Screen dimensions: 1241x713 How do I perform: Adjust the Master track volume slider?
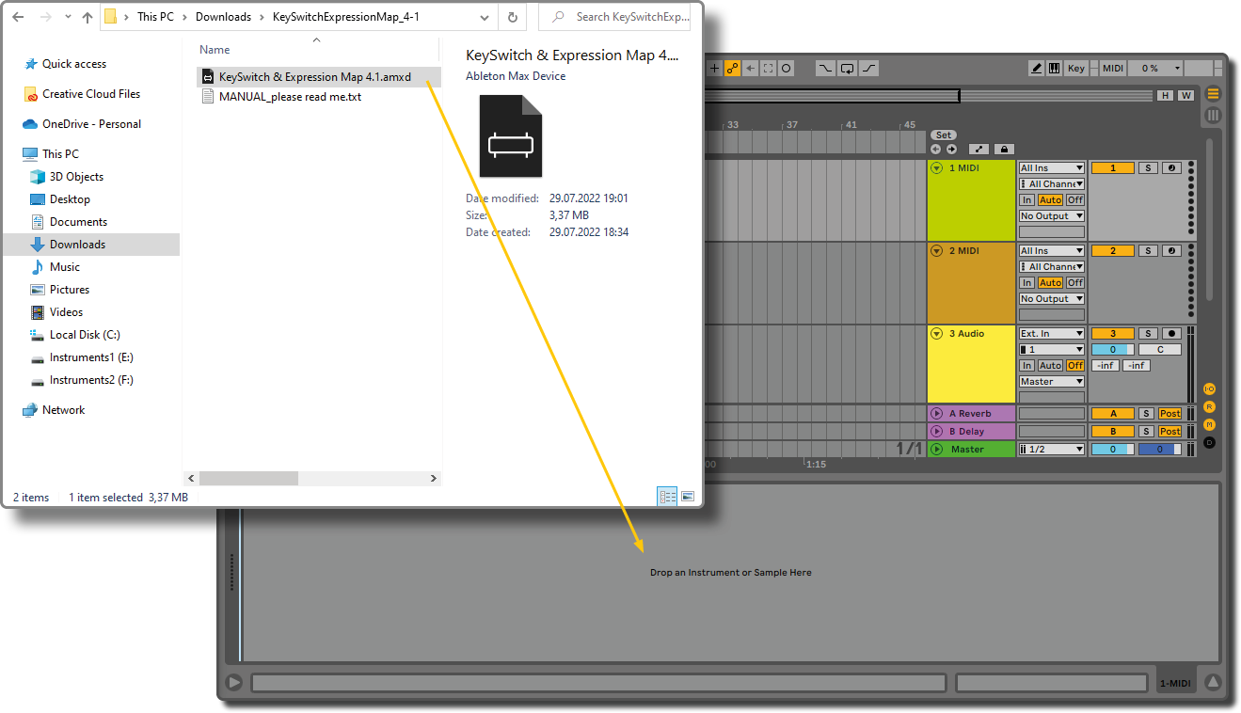tap(1112, 450)
